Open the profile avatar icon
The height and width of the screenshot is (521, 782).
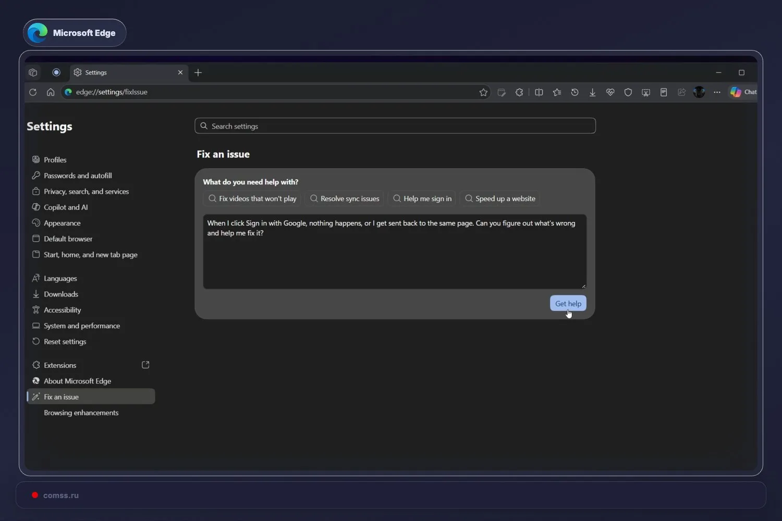pos(699,92)
